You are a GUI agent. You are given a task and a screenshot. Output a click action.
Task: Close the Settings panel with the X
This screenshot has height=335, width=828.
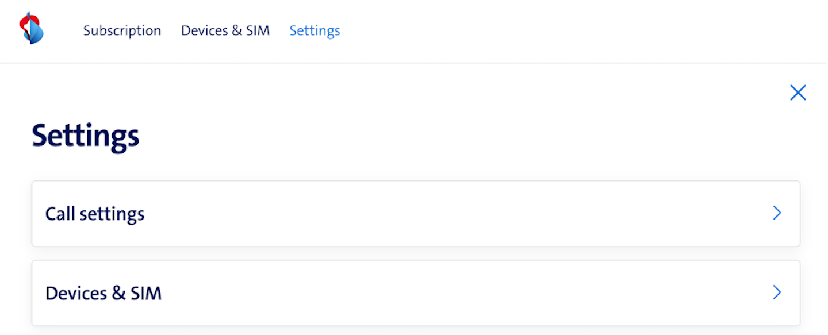798,93
